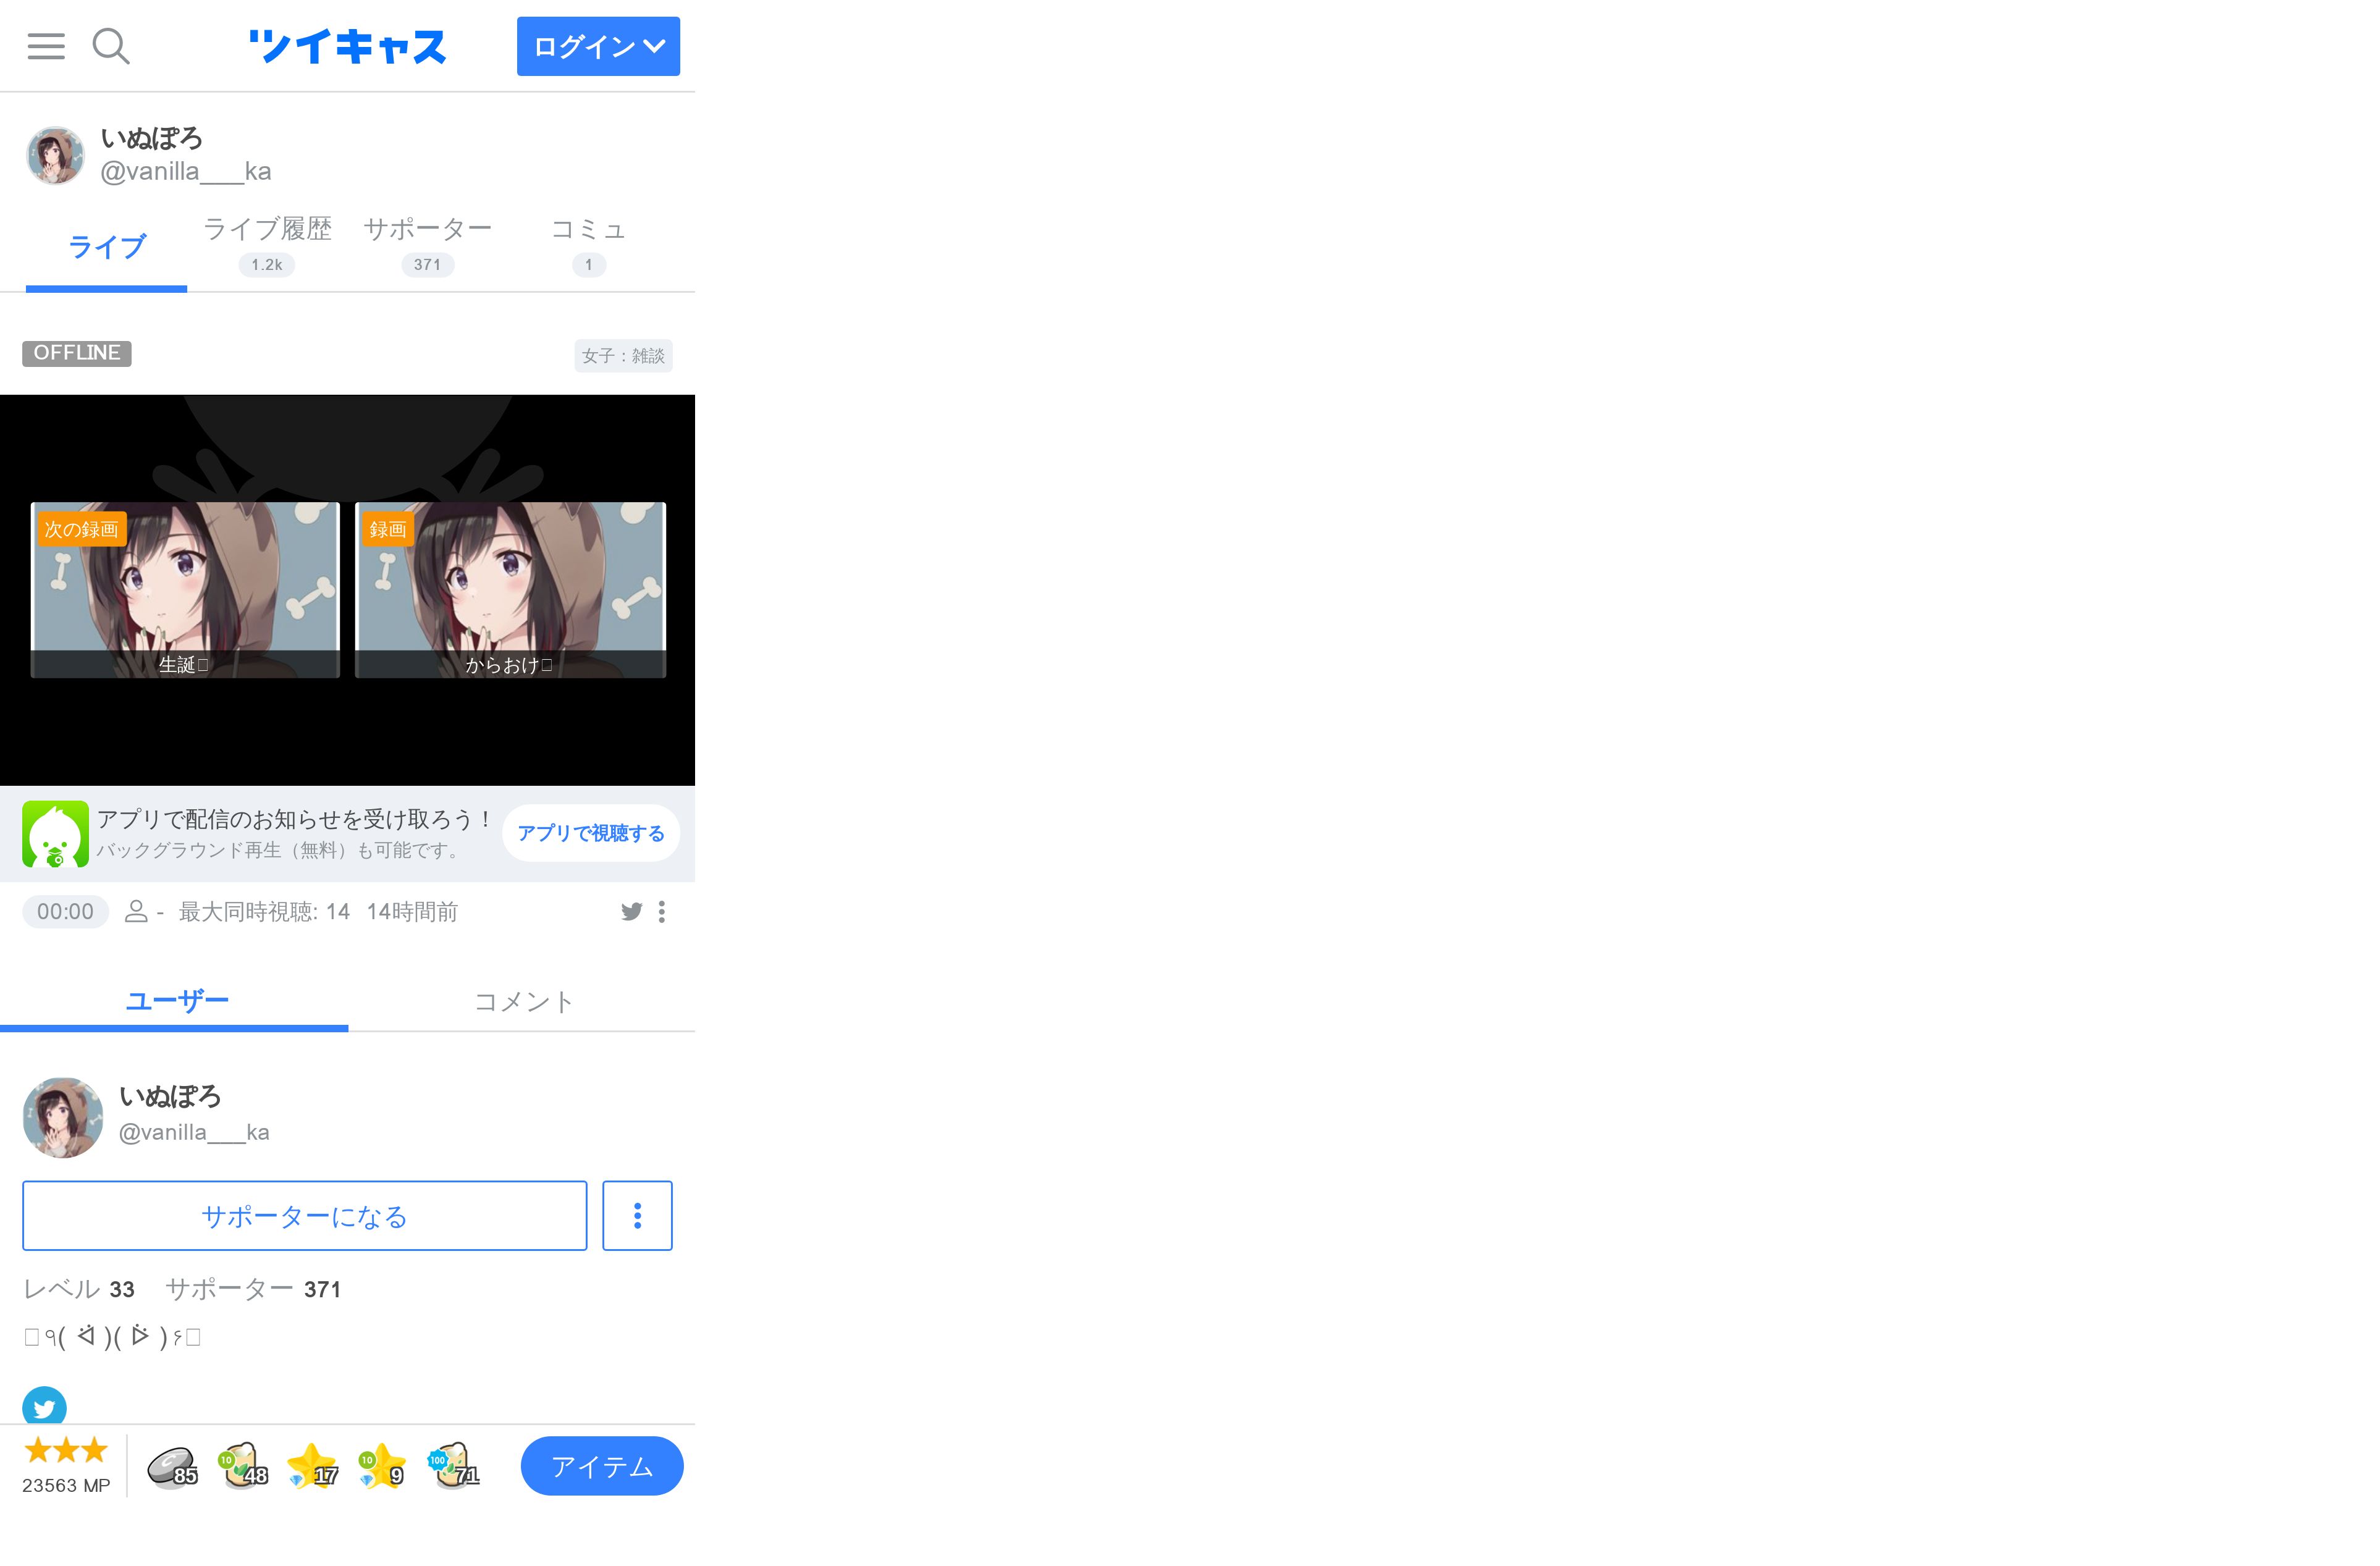This screenshot has height=1566, width=2380.
Task: Play the 録画 thumbnail からおけ
Action: [x=510, y=590]
